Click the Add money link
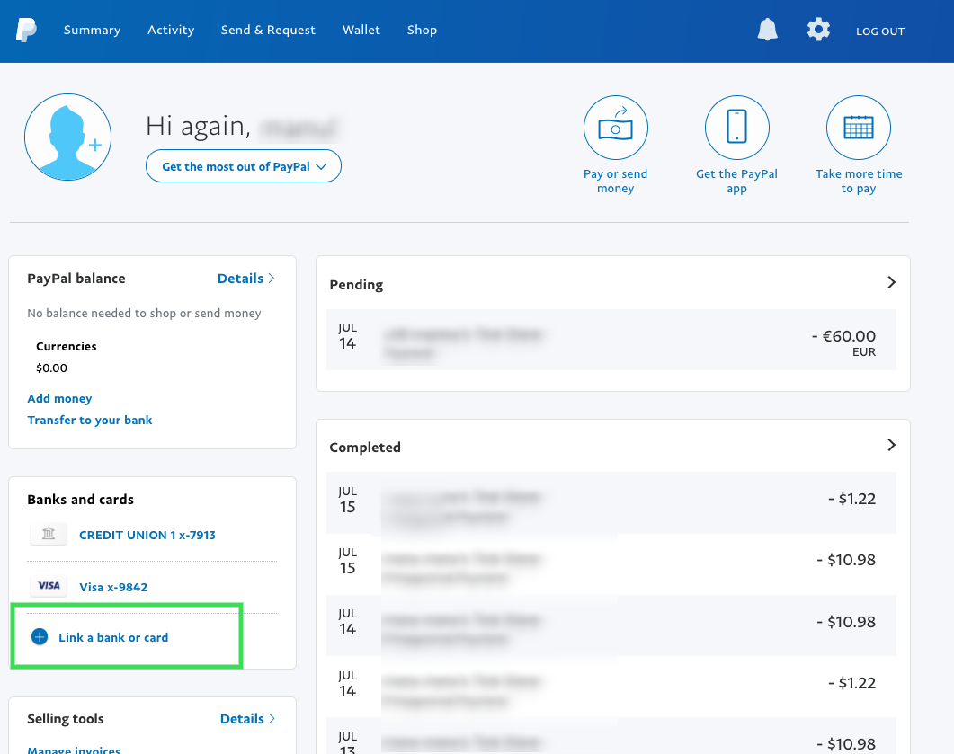 pos(59,398)
